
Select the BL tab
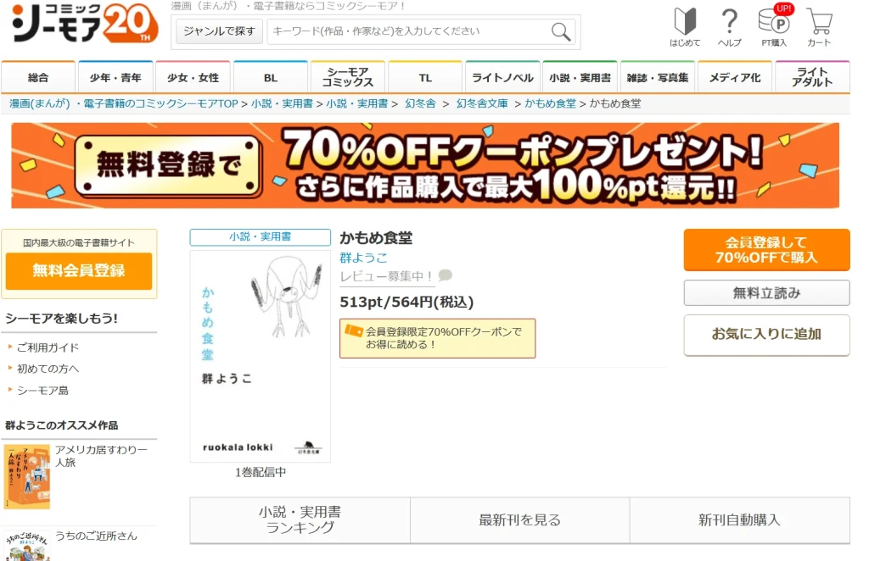(x=271, y=77)
